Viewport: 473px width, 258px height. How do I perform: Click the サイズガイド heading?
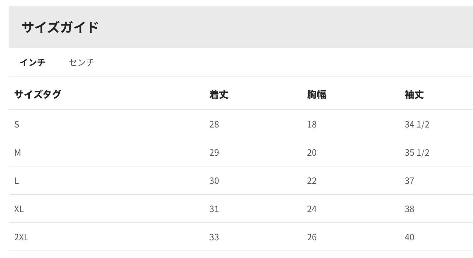pyautogui.click(x=60, y=27)
